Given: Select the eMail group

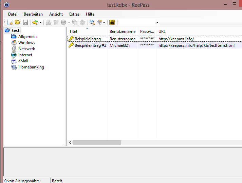Looking at the screenshot, I should tap(23, 61).
